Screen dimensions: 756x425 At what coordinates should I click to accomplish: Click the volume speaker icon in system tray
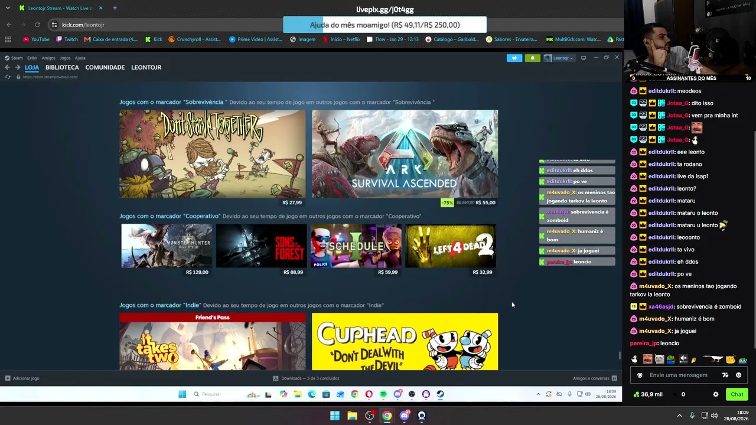pos(714,416)
